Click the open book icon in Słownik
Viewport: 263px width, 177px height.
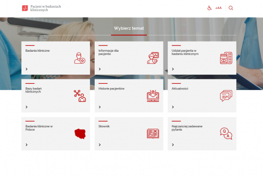click(x=153, y=133)
